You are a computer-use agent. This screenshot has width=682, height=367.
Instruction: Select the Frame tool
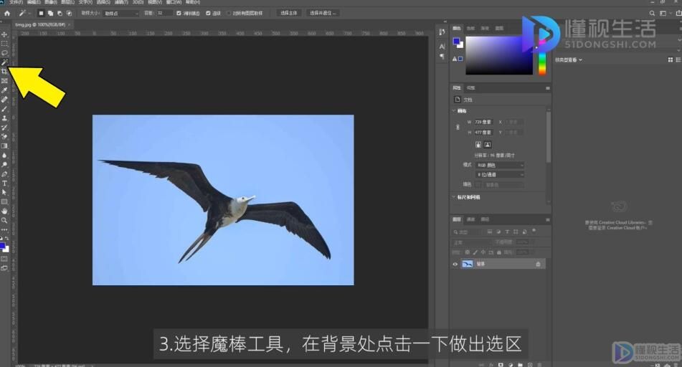coord(4,81)
